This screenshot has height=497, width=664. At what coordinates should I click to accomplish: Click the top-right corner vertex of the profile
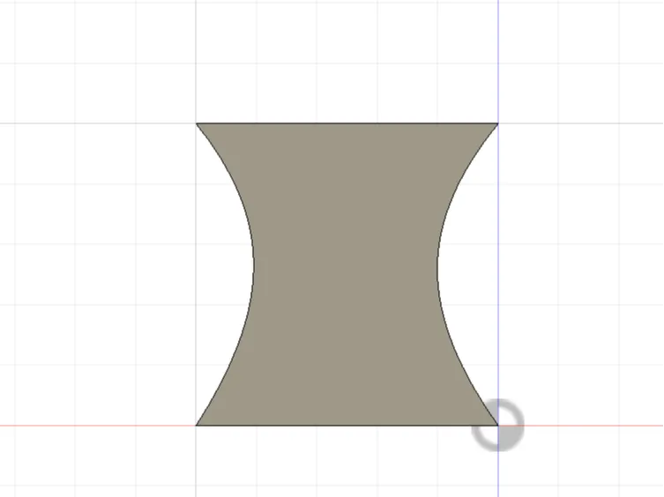point(498,123)
